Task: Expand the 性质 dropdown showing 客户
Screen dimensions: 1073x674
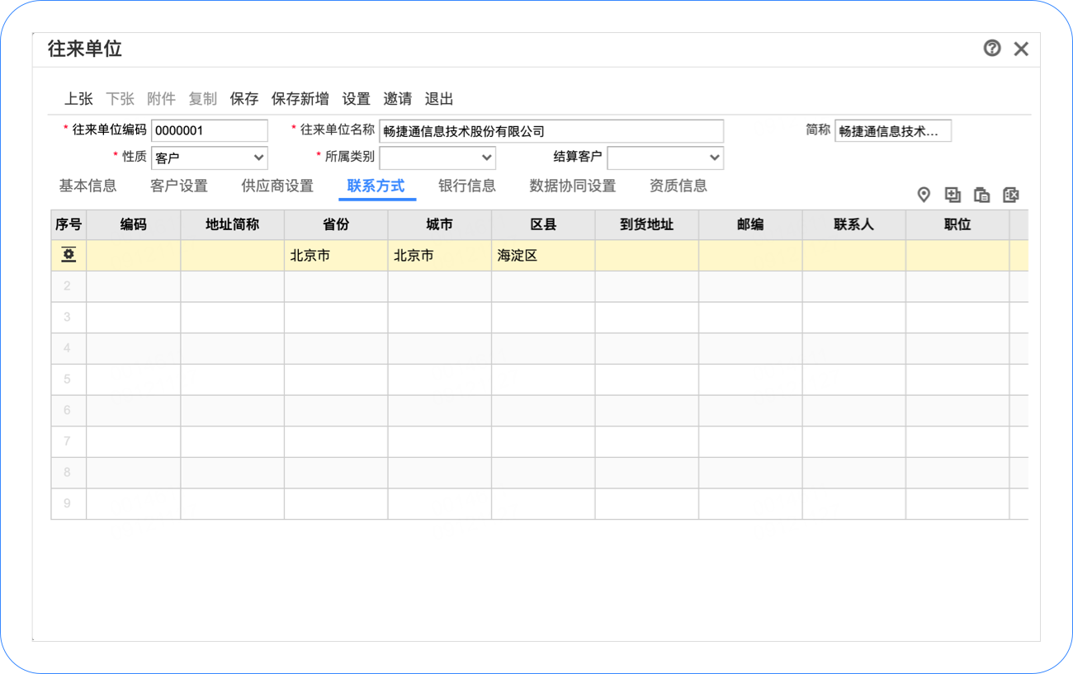Action: click(210, 158)
